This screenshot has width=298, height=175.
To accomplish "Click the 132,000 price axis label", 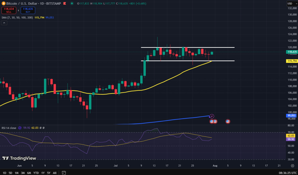I will [292, 8].
